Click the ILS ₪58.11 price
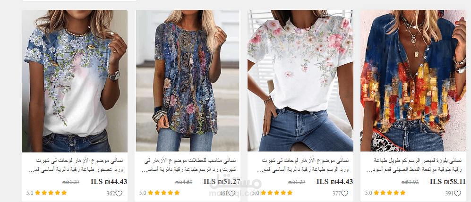 coord(447,182)
